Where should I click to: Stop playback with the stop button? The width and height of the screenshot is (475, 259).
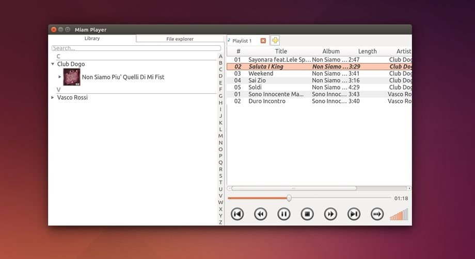(x=307, y=214)
